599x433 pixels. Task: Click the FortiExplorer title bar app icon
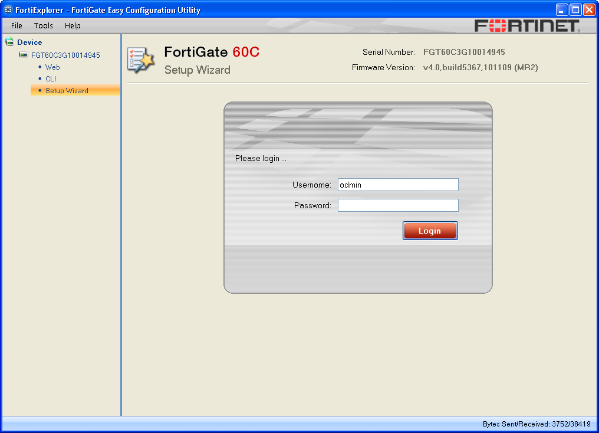8,9
